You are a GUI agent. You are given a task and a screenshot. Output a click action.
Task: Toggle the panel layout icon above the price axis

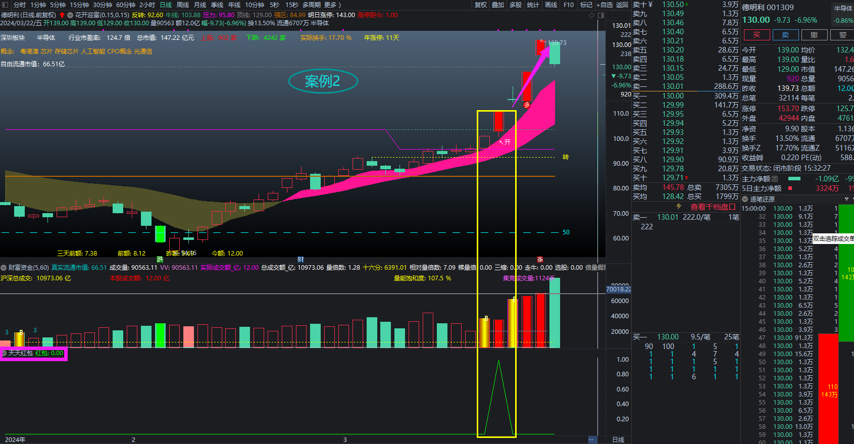pos(601,15)
